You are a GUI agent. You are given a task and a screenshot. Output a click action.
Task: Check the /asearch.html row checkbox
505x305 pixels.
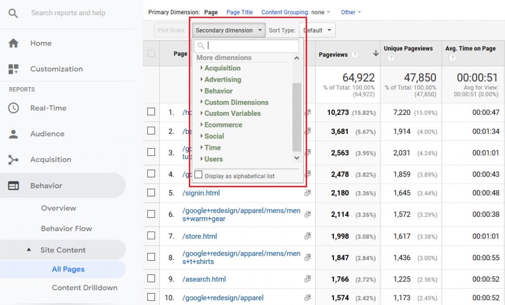pyautogui.click(x=151, y=278)
